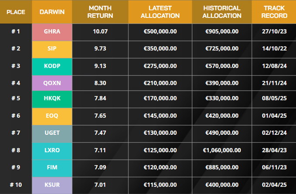Click the Place column header
The image size is (296, 194).
(16, 12)
